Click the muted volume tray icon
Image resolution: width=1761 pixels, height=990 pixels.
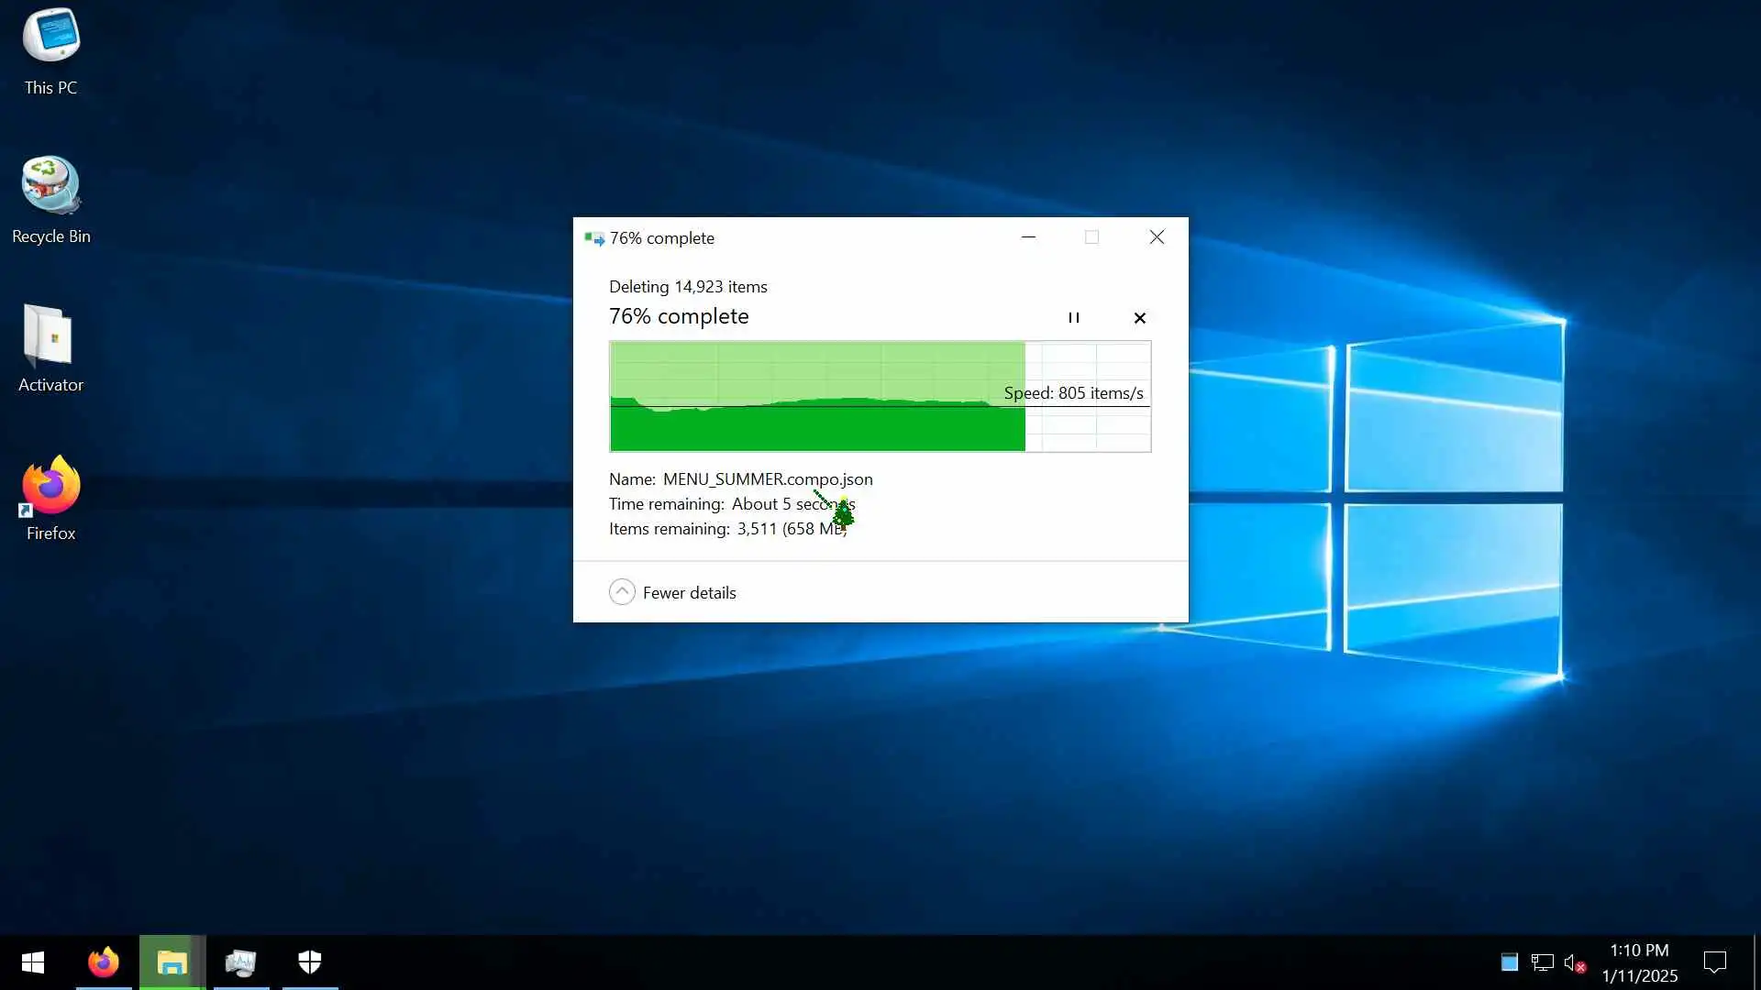[1574, 962]
